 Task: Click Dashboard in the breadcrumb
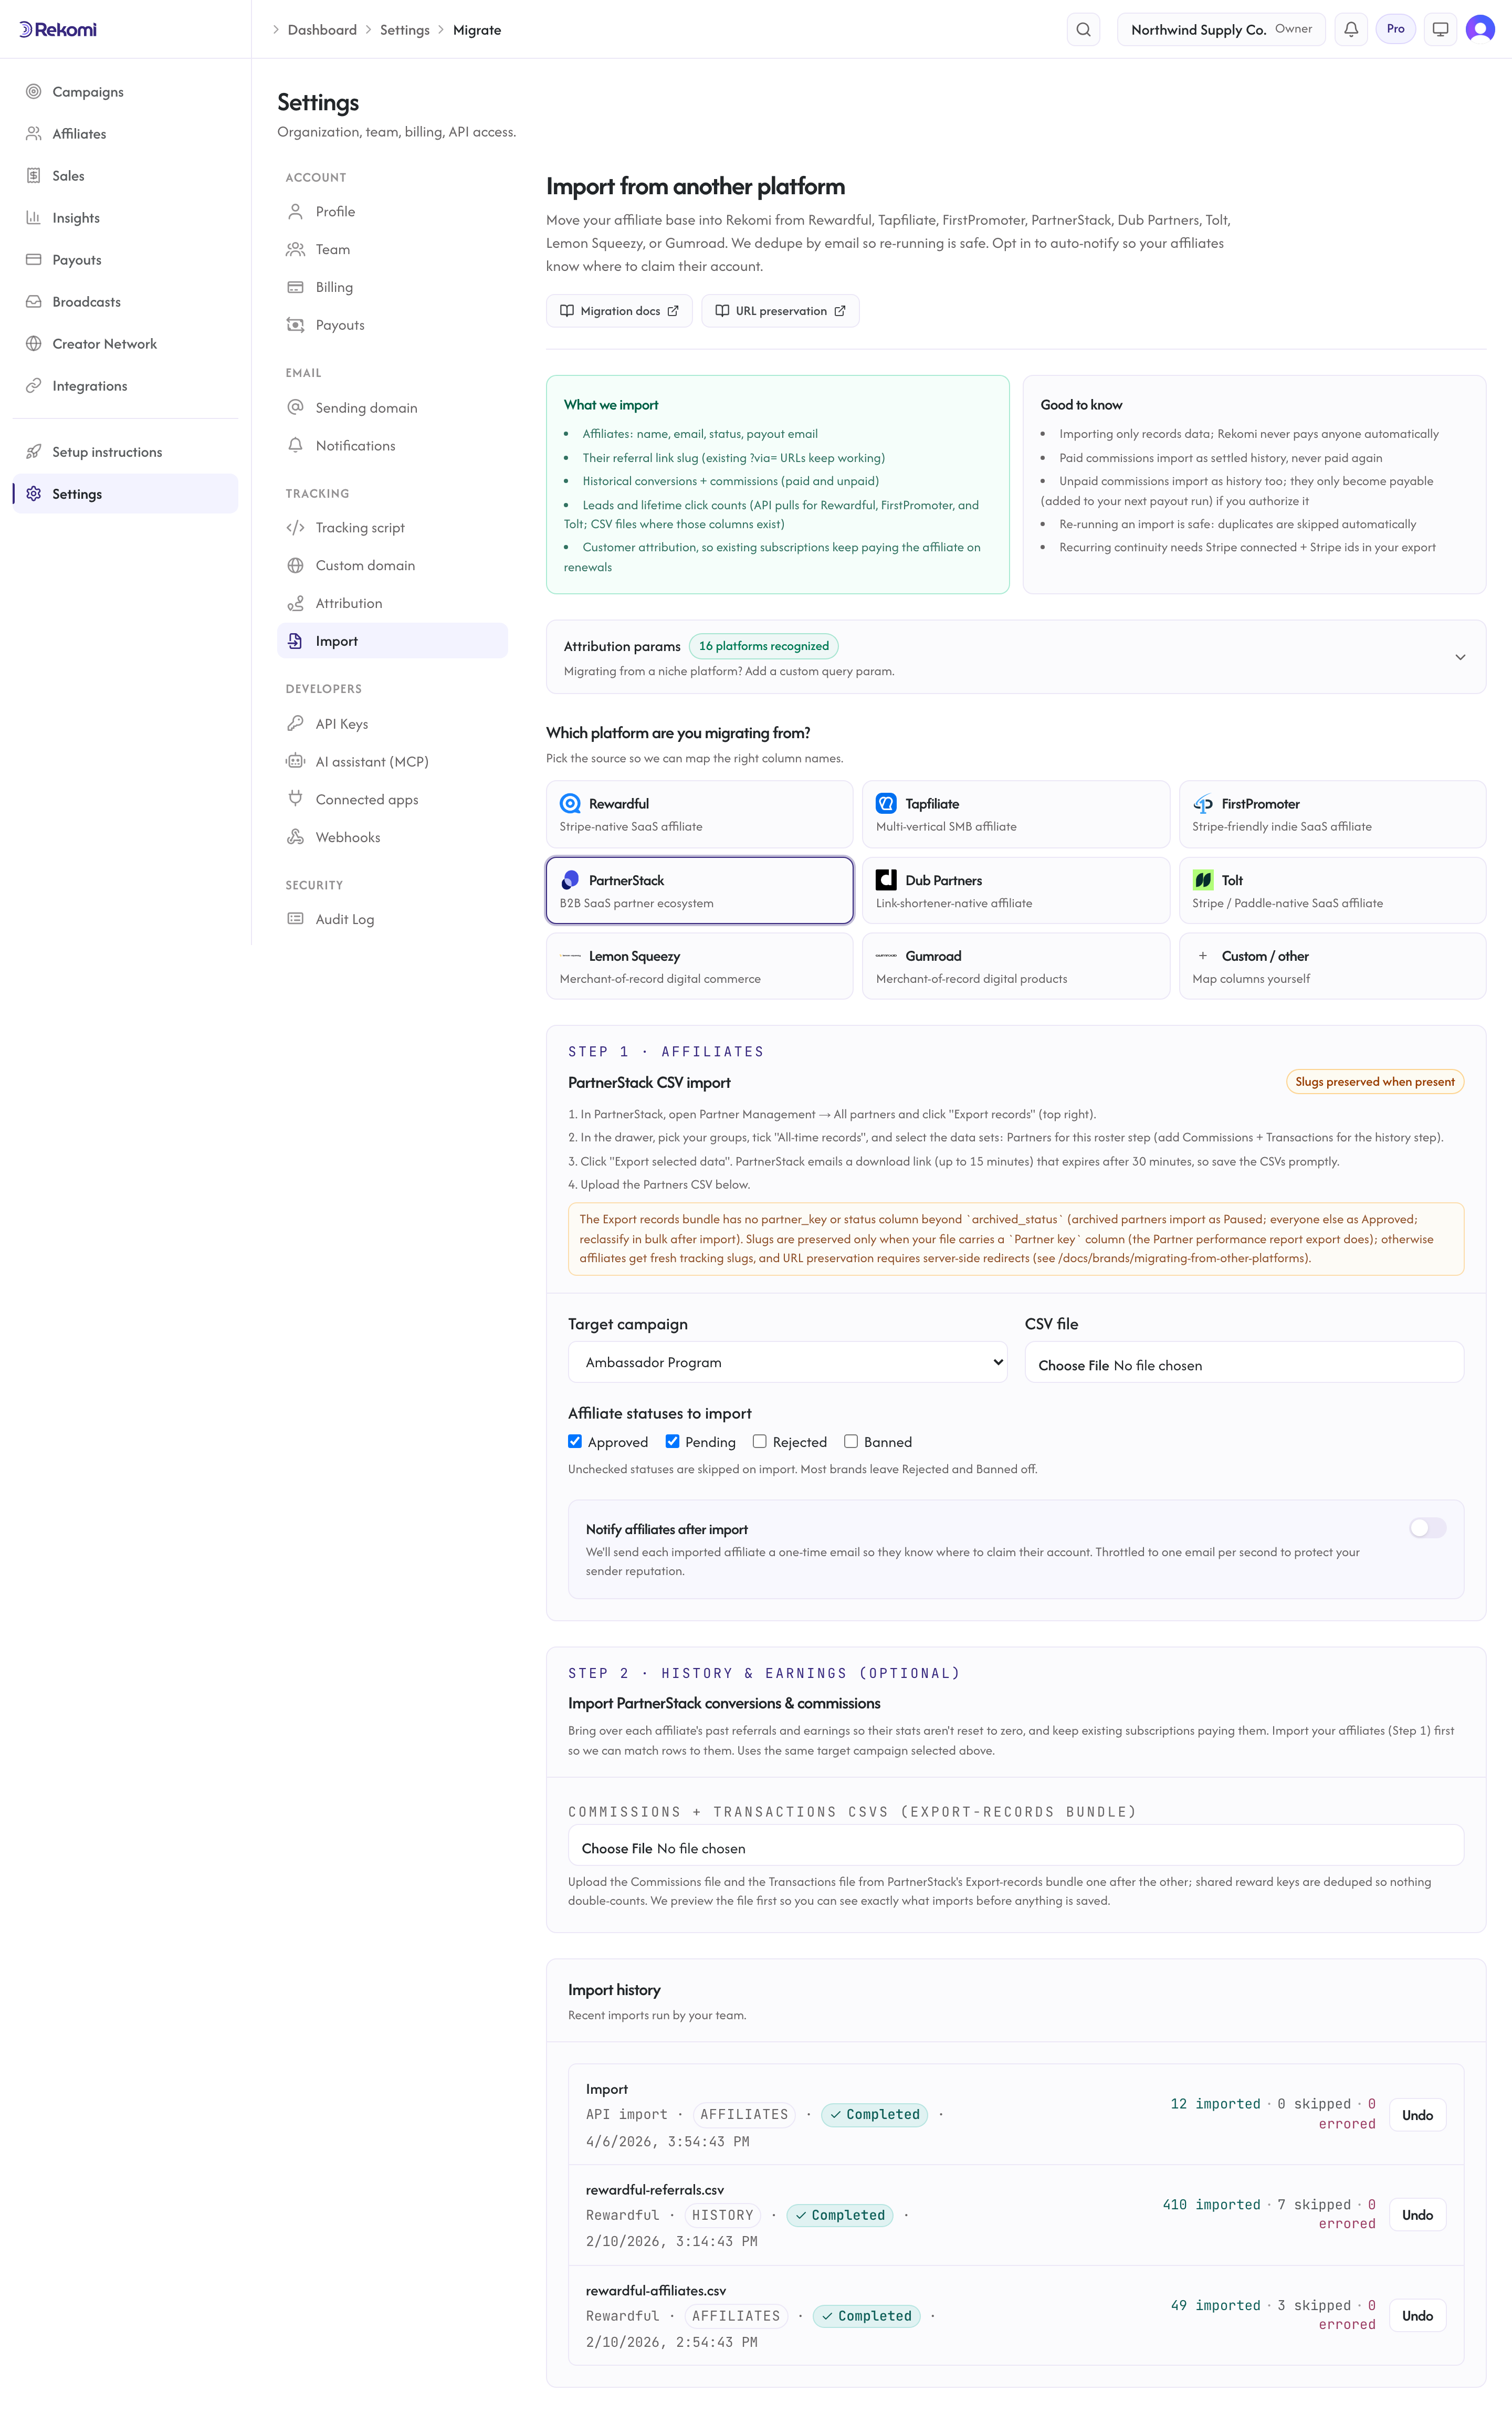pos(322,30)
